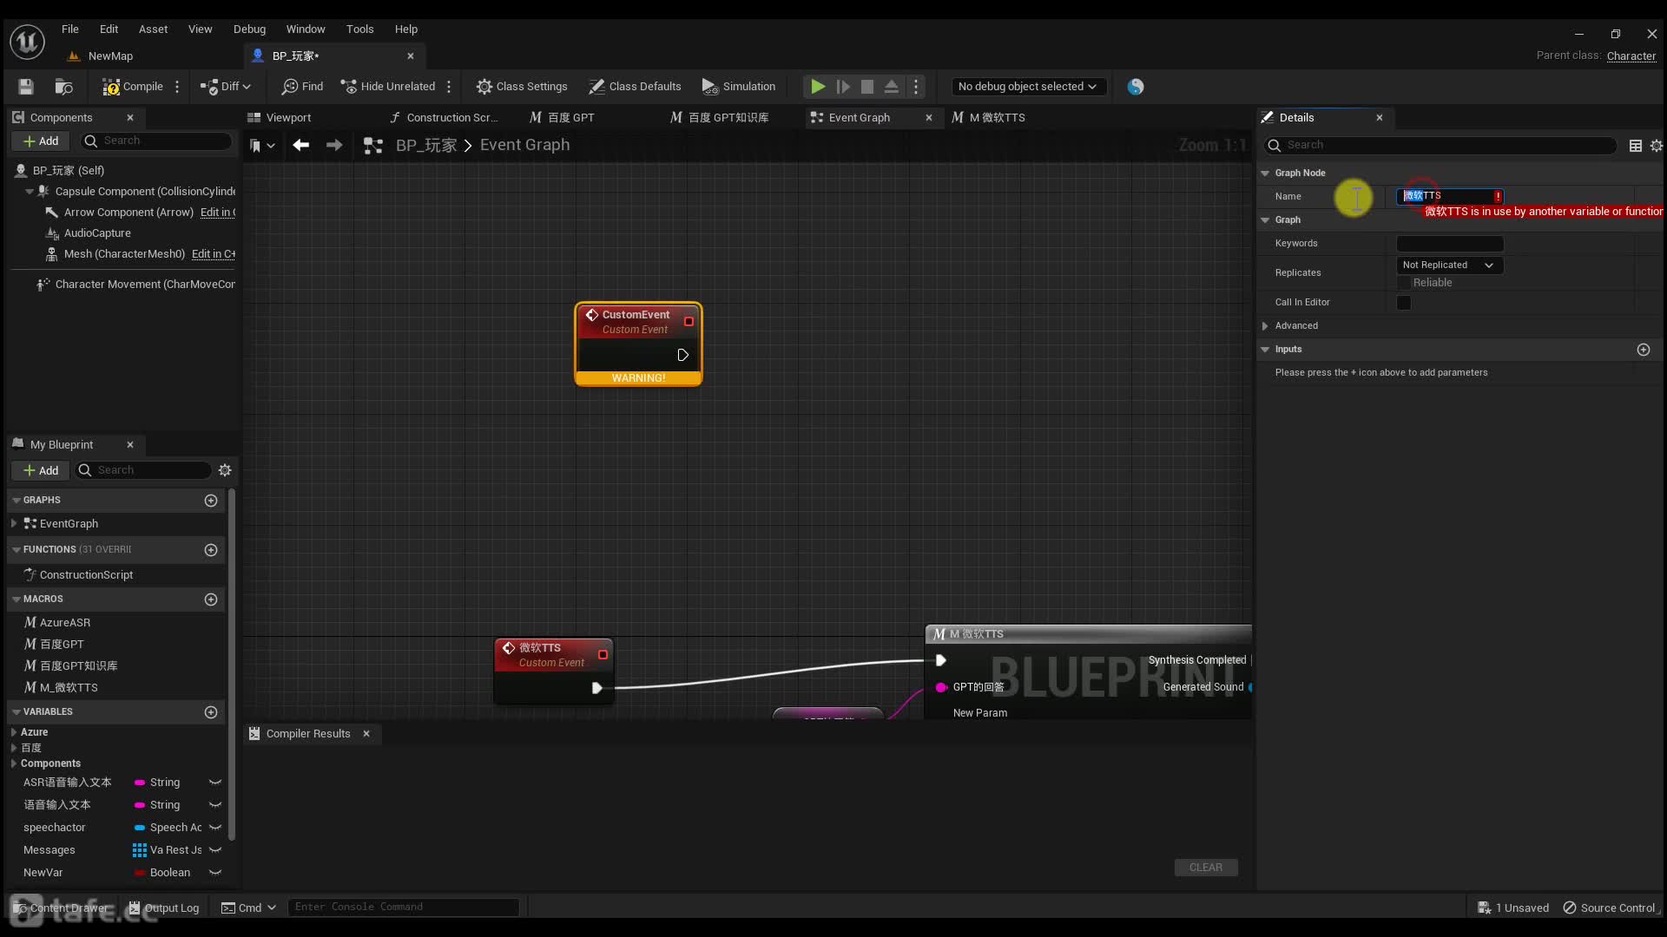Stop the play session
Image resolution: width=1667 pixels, height=937 pixels.
tap(867, 87)
